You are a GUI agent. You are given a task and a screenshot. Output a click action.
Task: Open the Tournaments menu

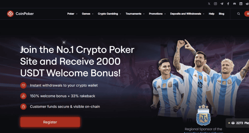click(x=135, y=14)
